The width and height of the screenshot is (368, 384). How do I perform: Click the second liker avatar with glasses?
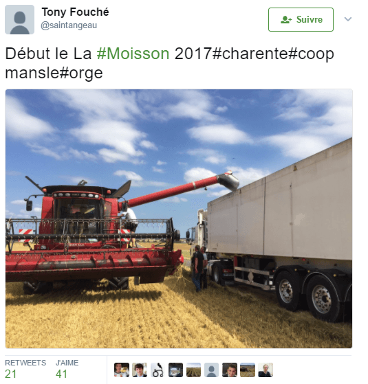click(x=140, y=370)
